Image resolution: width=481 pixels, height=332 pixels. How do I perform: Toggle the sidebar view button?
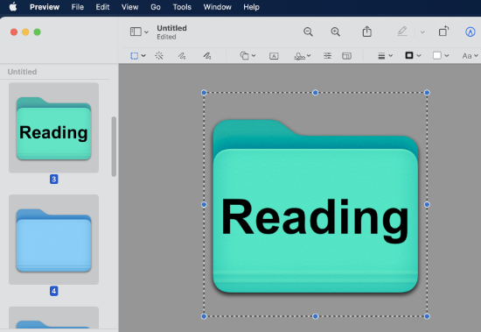(x=136, y=32)
